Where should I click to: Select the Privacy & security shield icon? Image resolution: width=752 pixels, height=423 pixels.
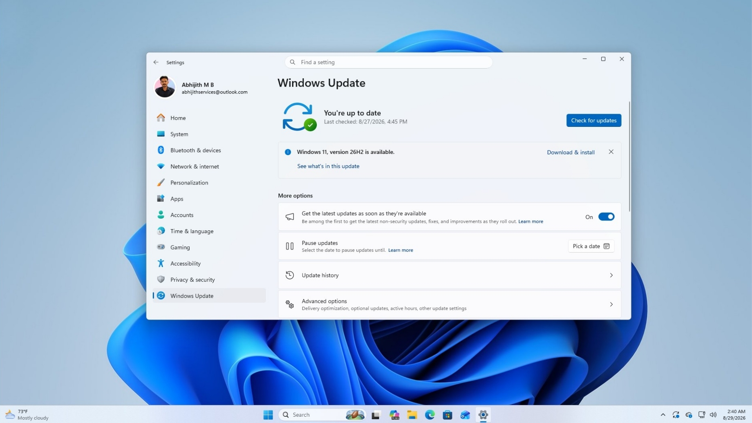point(161,280)
